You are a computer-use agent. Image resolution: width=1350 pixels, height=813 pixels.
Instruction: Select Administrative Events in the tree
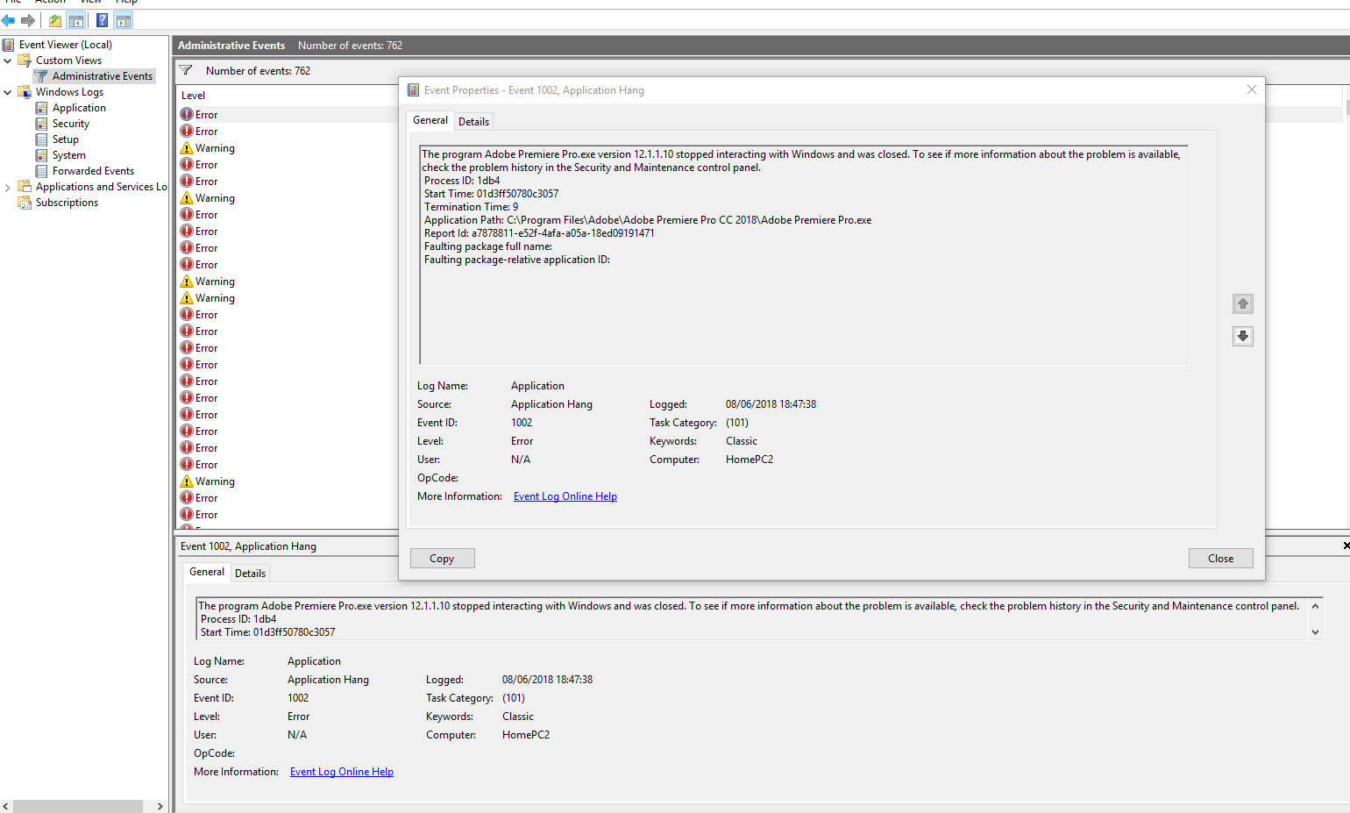[x=102, y=76]
